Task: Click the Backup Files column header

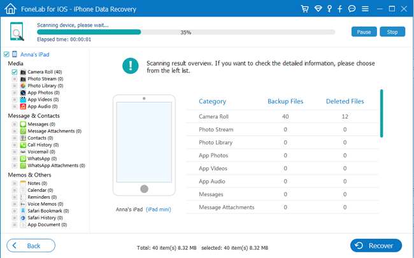Action: (x=285, y=101)
